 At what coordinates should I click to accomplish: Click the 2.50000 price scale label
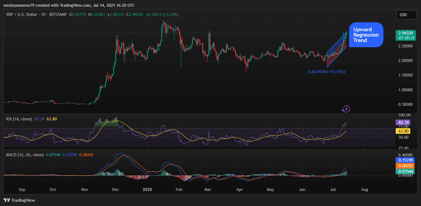(405, 46)
